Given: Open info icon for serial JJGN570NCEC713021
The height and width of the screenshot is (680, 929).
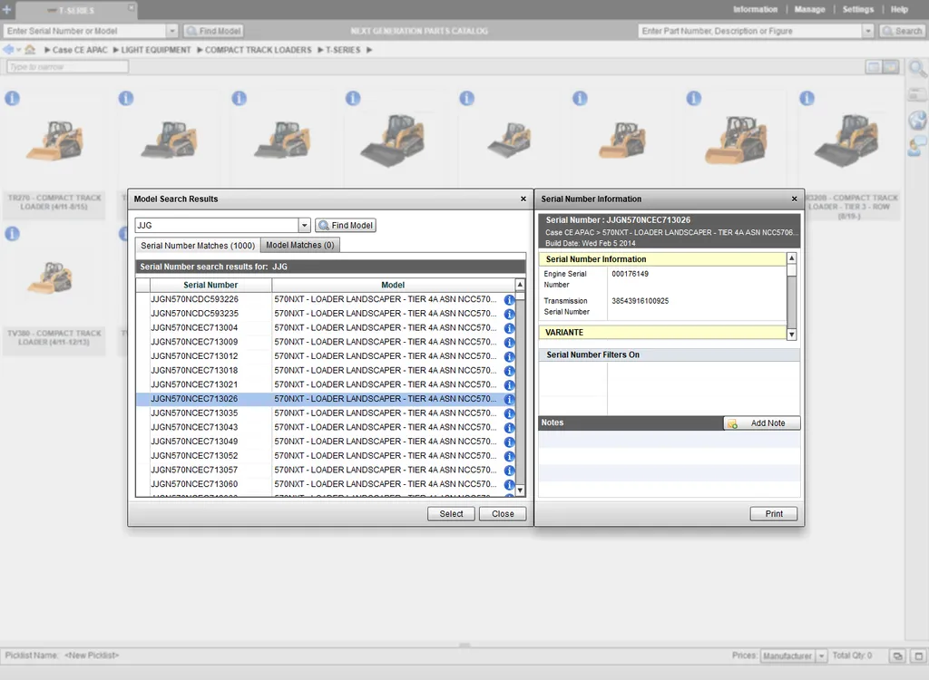Looking at the screenshot, I should click(509, 385).
